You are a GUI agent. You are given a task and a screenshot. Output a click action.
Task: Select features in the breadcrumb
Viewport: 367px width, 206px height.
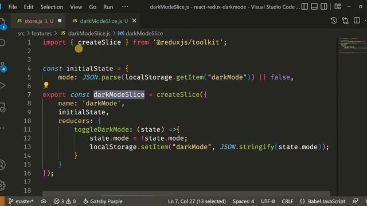coord(42,33)
